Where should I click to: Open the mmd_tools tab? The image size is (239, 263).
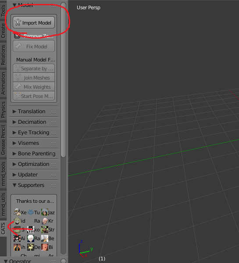(x=3, y=174)
